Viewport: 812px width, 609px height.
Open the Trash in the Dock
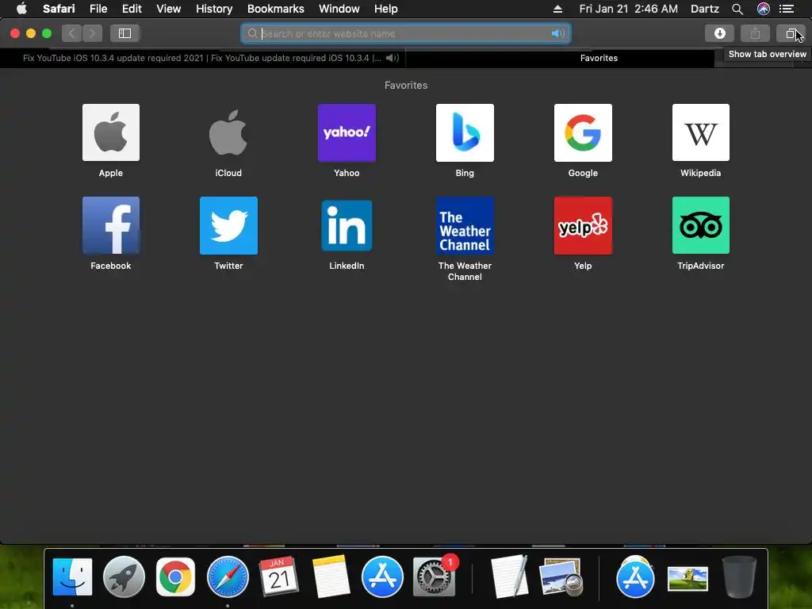click(x=740, y=576)
